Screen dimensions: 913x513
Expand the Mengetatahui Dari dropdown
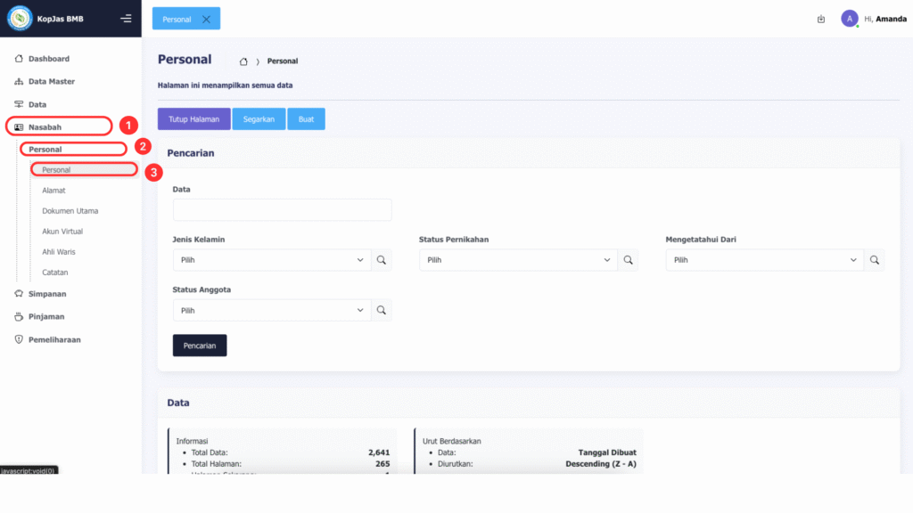764,260
